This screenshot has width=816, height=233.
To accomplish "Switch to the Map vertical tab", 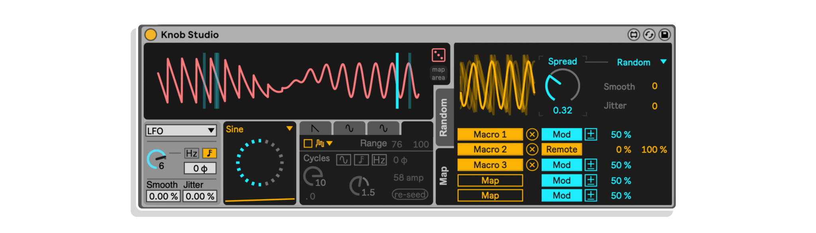I will (x=443, y=176).
